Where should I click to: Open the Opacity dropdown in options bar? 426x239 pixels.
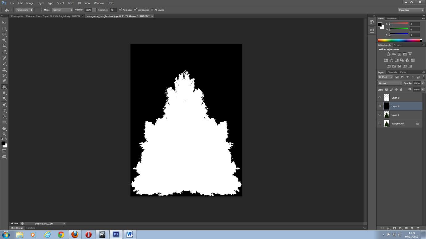(x=94, y=10)
